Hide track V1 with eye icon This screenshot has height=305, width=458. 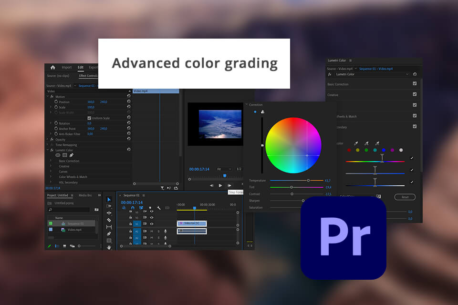click(x=152, y=224)
